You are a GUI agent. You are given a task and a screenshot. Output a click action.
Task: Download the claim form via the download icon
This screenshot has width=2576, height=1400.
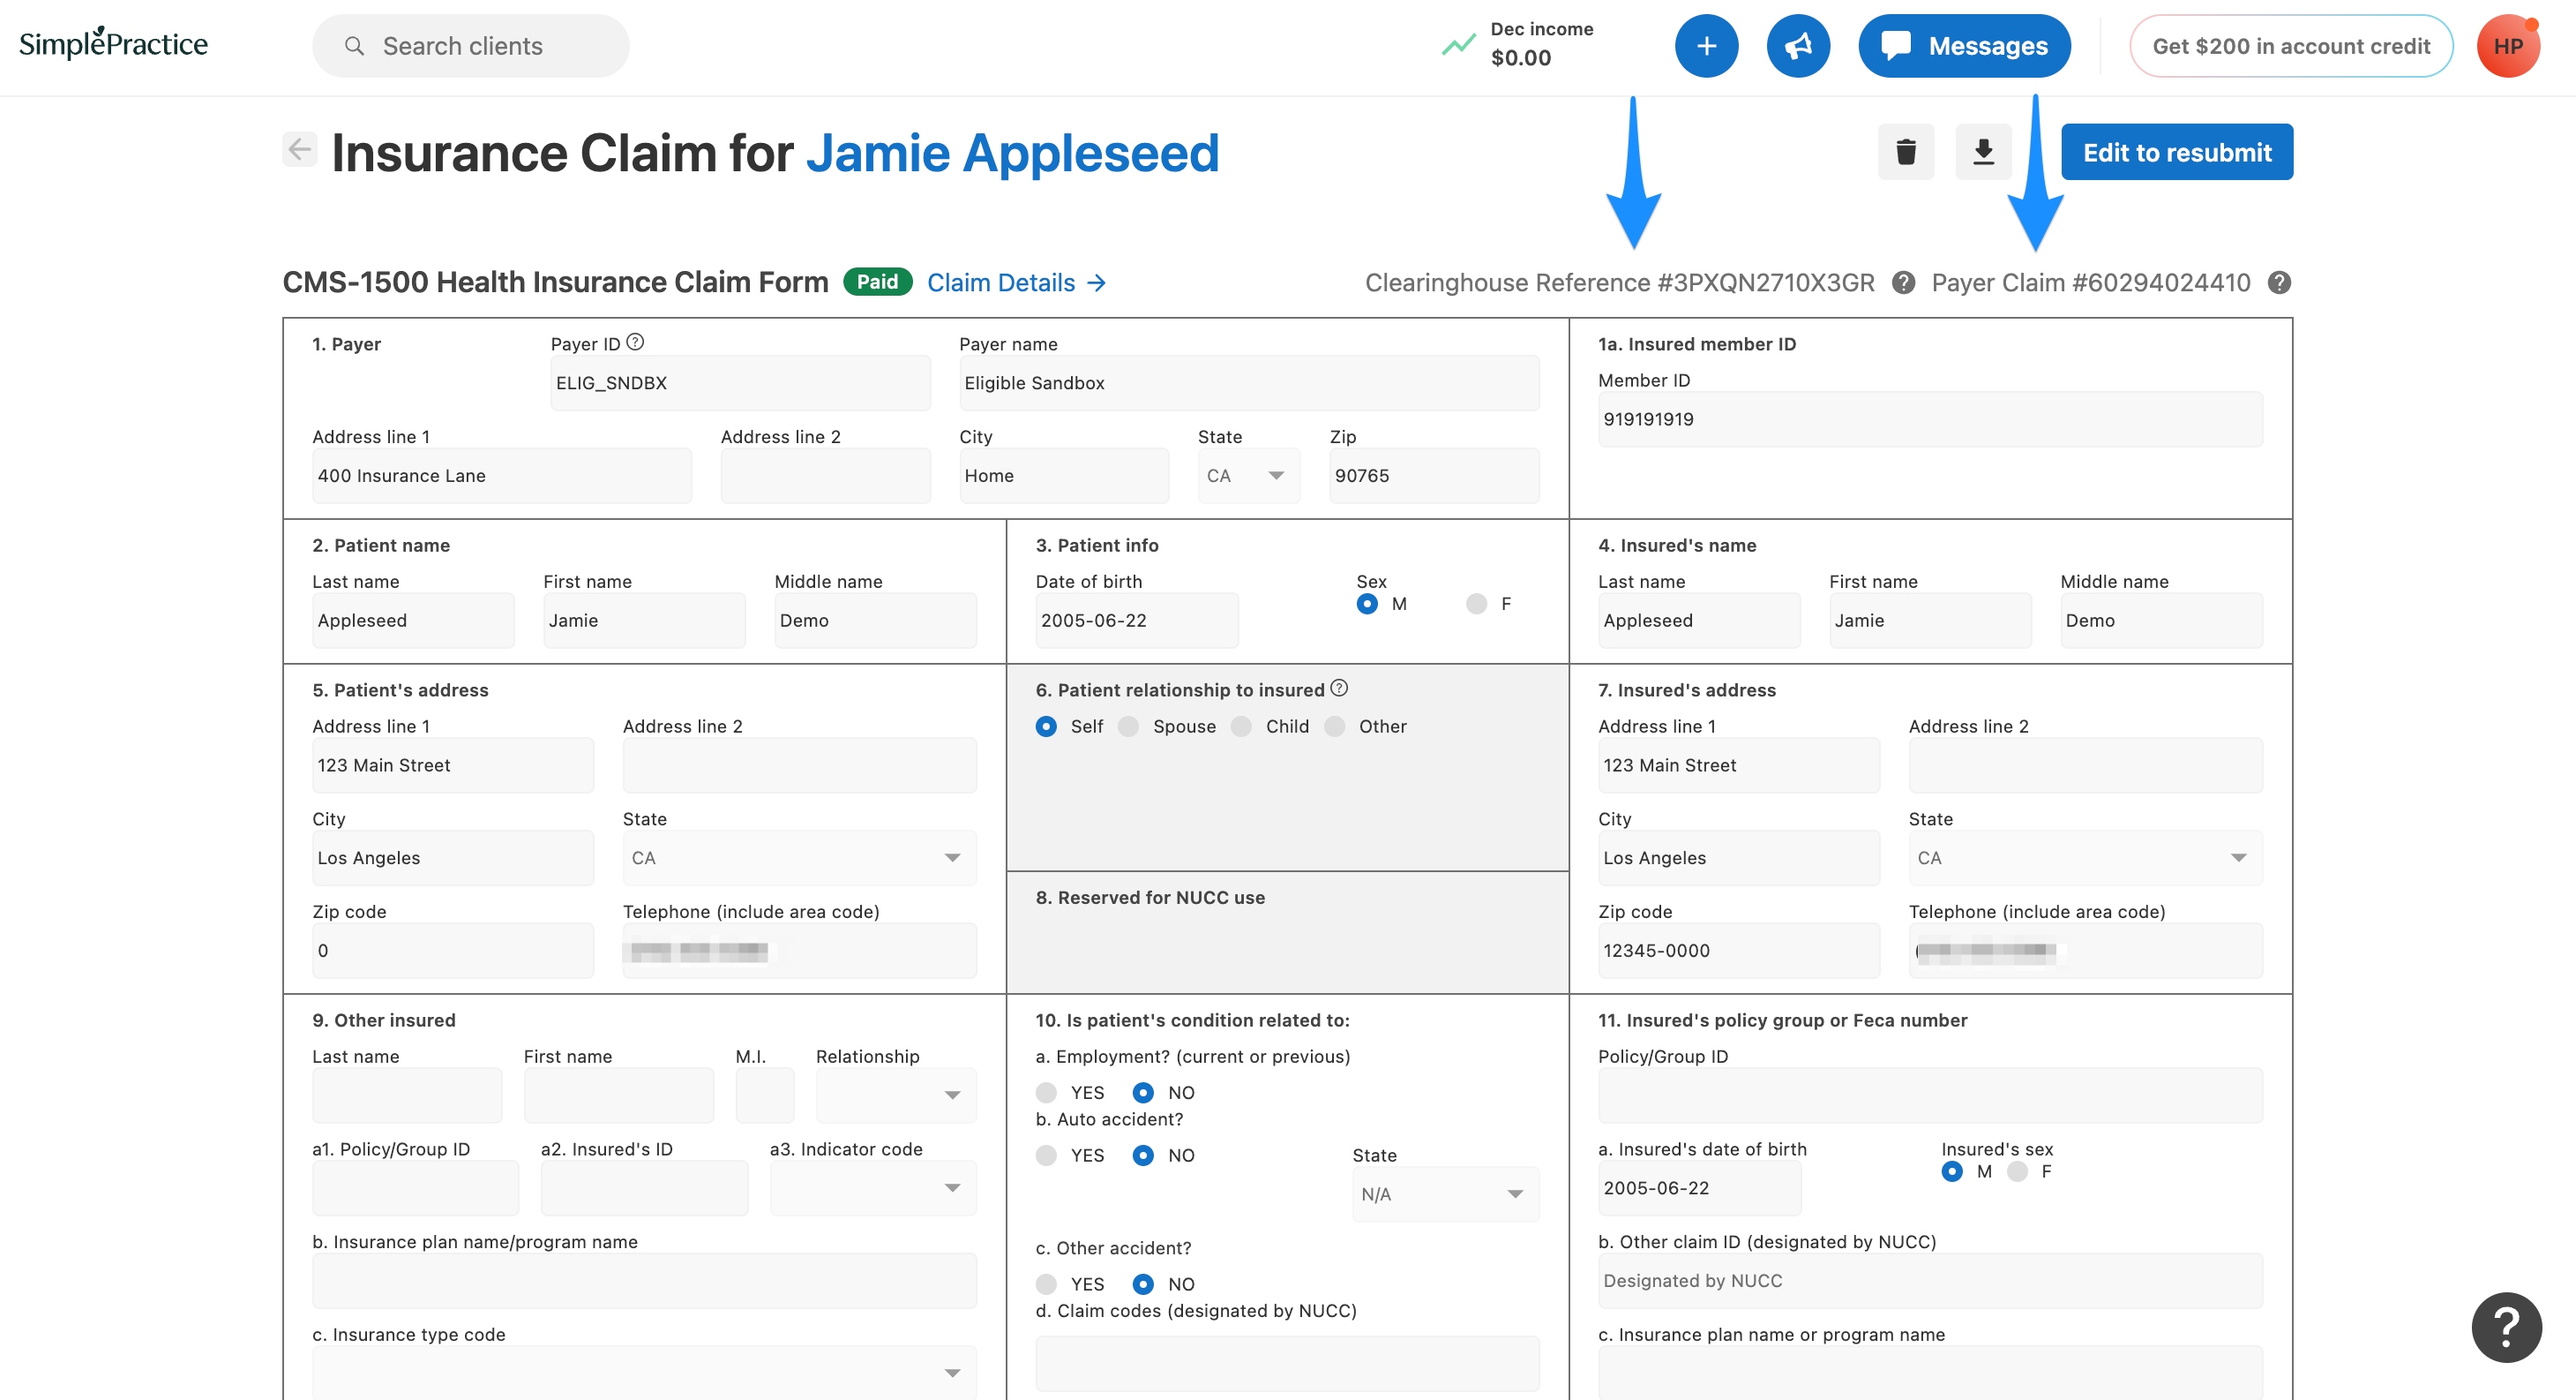[x=1983, y=152]
